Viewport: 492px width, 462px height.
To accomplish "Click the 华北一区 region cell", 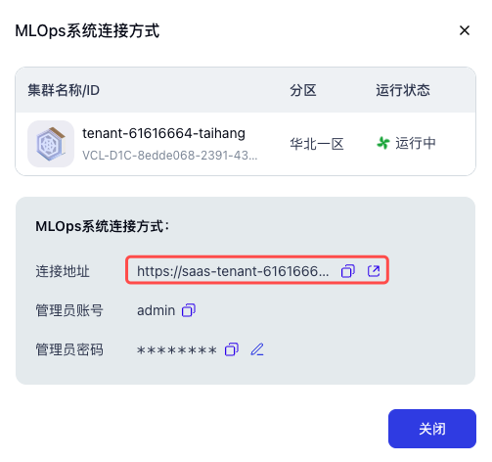I will click(317, 144).
